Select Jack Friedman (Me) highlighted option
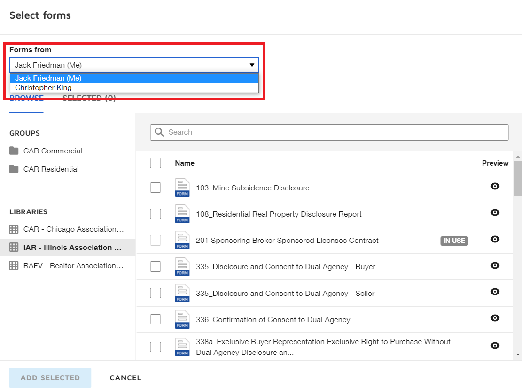 (x=48, y=78)
